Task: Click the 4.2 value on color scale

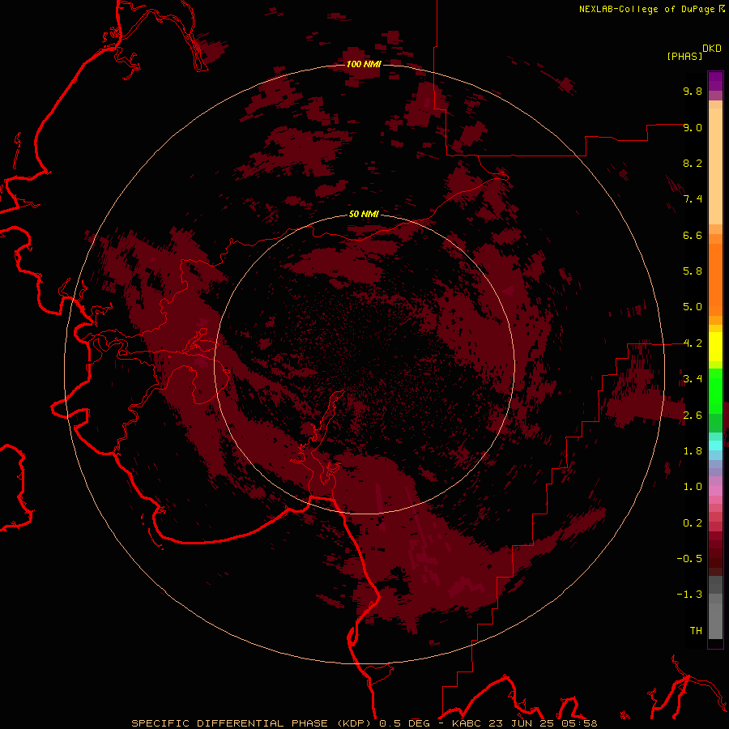Action: point(693,343)
